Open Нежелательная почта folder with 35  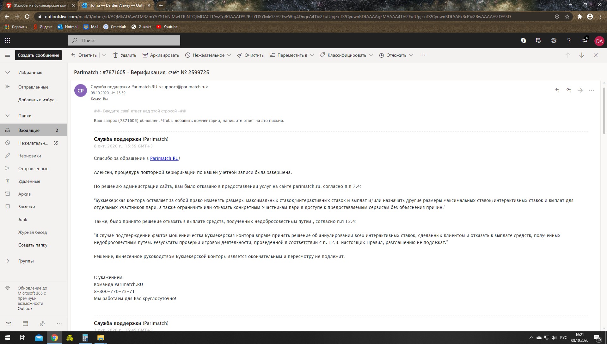point(34,143)
